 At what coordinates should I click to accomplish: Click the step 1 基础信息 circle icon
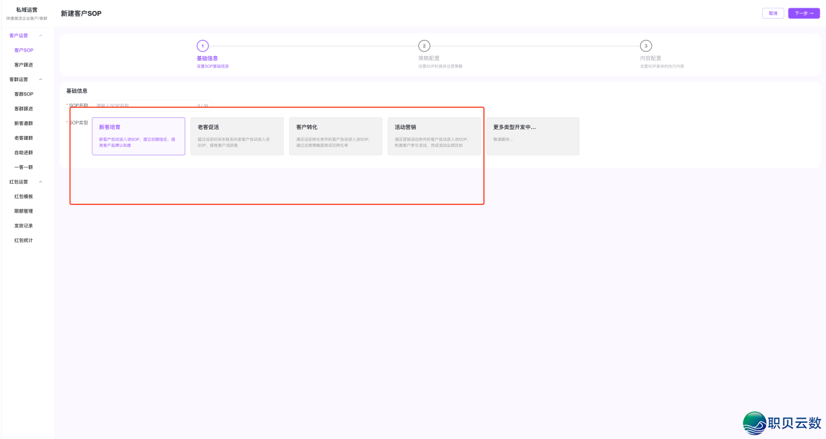(x=203, y=46)
